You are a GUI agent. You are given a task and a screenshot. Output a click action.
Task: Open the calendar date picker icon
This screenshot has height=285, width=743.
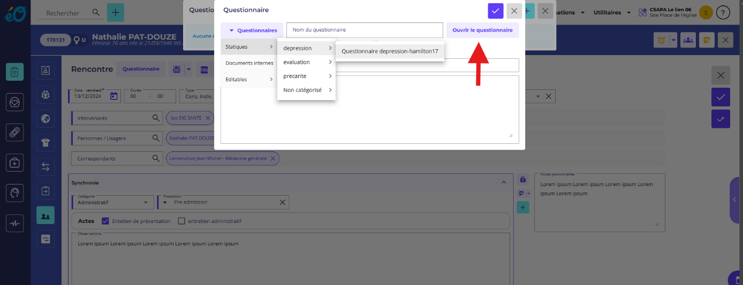113,96
